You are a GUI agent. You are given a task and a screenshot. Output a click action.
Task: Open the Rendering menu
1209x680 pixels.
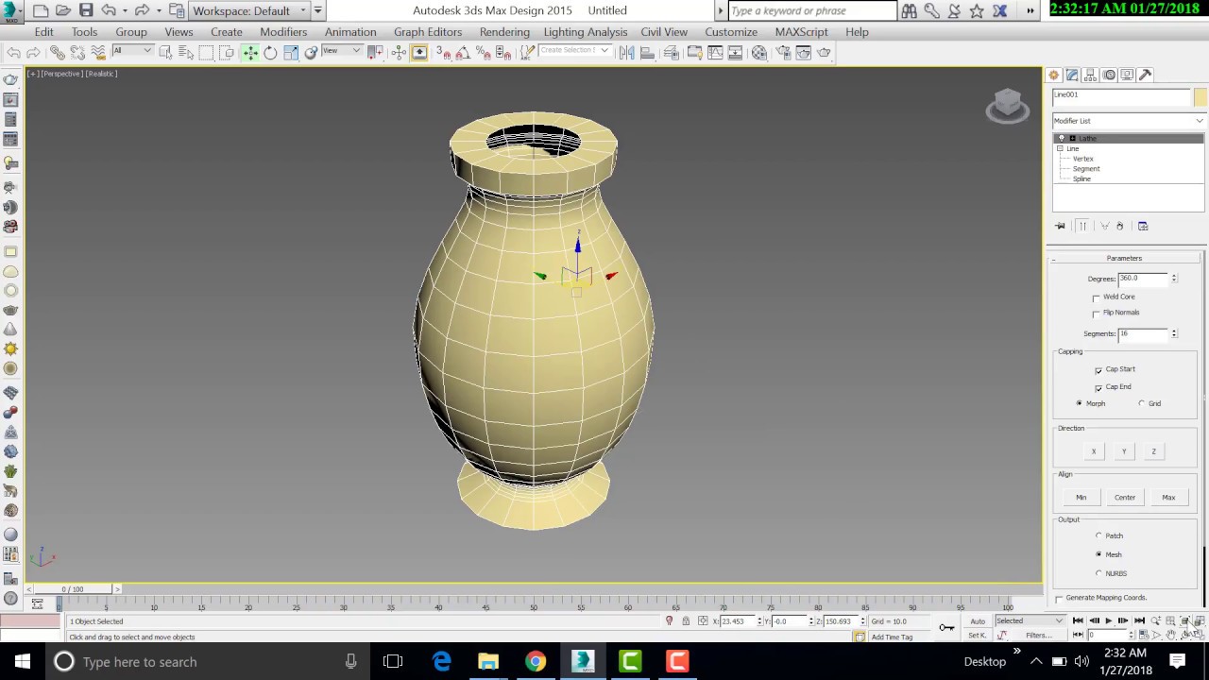coord(504,32)
